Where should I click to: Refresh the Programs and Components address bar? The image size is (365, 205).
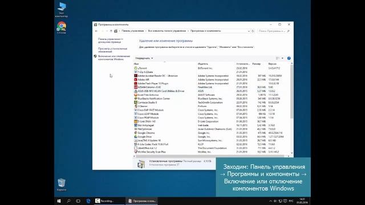click(x=253, y=31)
